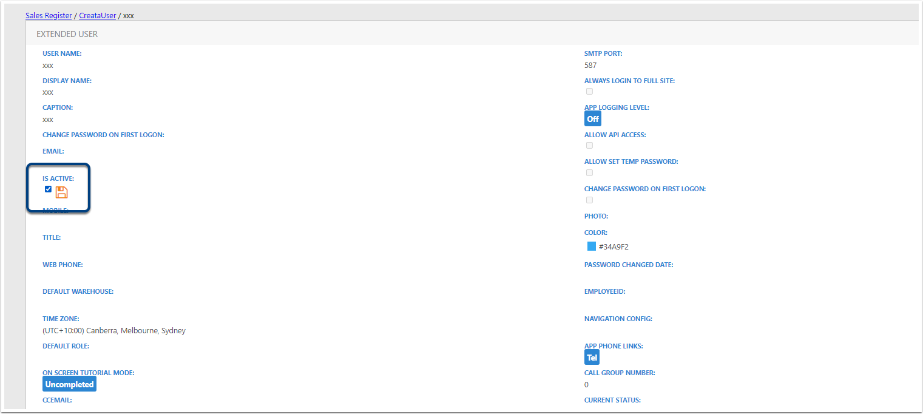Click the CURRENT STATUS field label
This screenshot has width=923, height=414.
tap(612, 400)
